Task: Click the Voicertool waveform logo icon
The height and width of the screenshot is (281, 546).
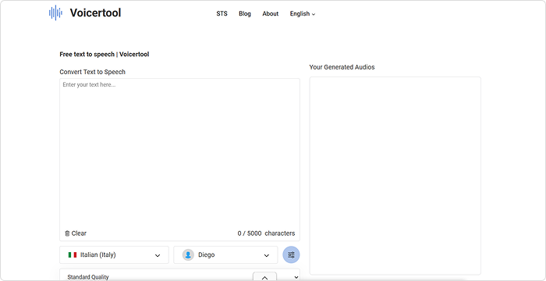Action: pyautogui.click(x=55, y=13)
